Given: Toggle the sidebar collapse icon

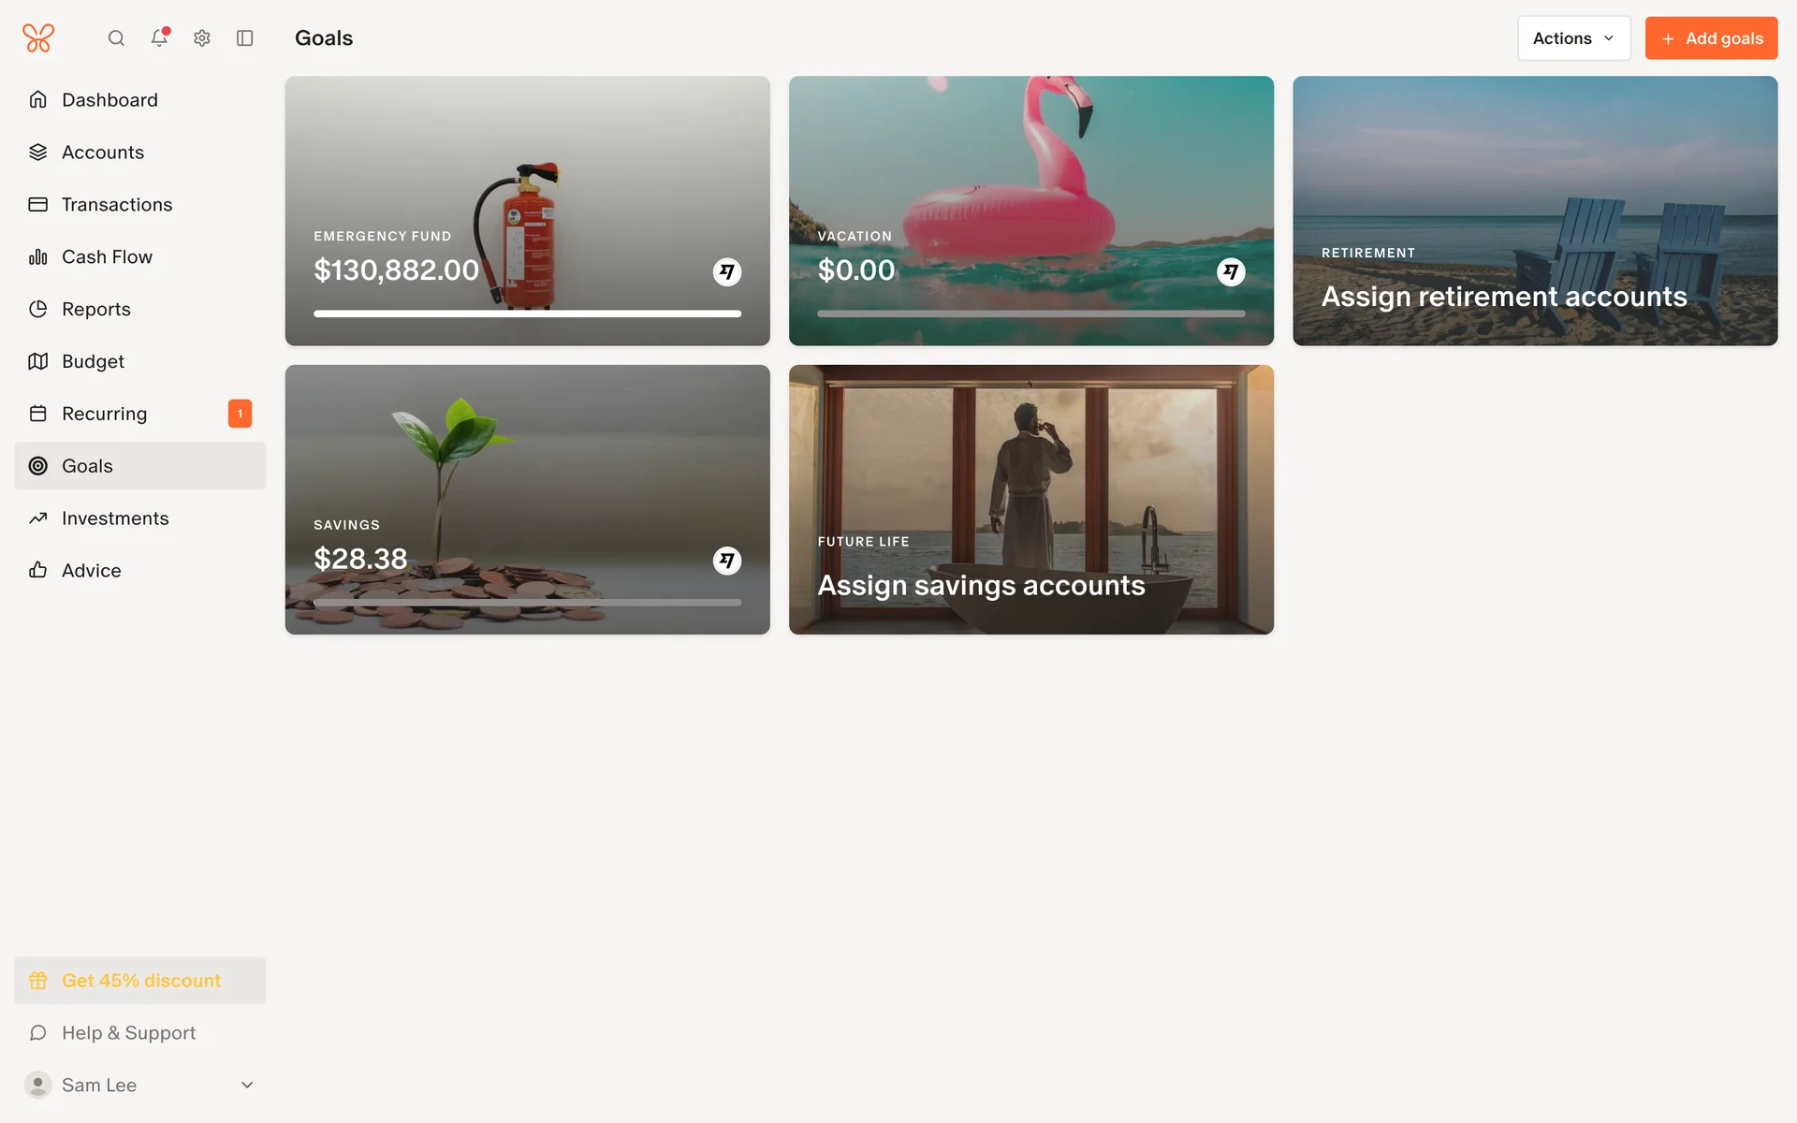Looking at the screenshot, I should coord(245,38).
